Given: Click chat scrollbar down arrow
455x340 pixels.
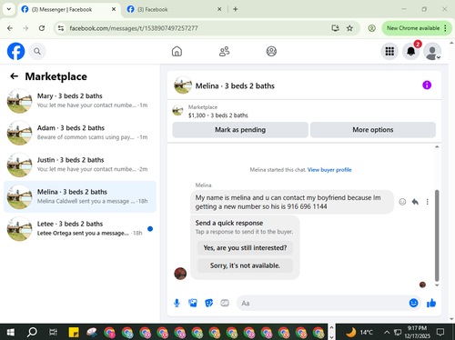Looking at the screenshot, I should [x=437, y=285].
